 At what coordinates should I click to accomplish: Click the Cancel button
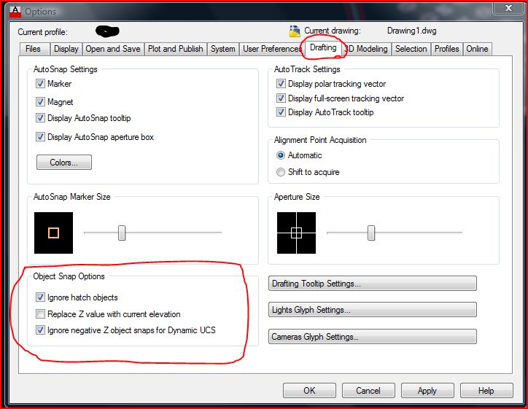tap(368, 391)
